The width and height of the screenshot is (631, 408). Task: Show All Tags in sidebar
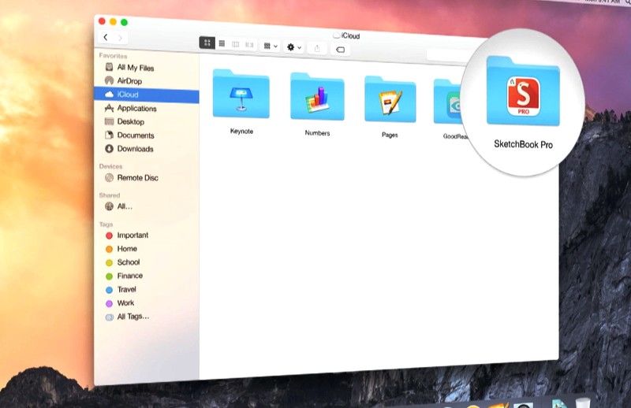click(x=133, y=317)
